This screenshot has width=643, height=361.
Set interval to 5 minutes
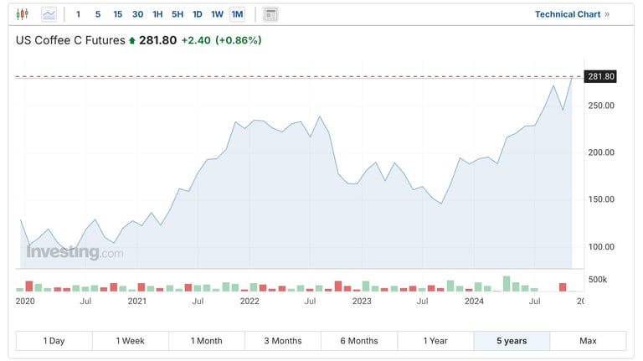pyautogui.click(x=98, y=14)
